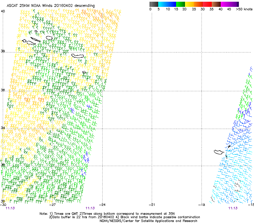Click the "-18" longitude axis label
The image size is (254, 223).
point(202,205)
